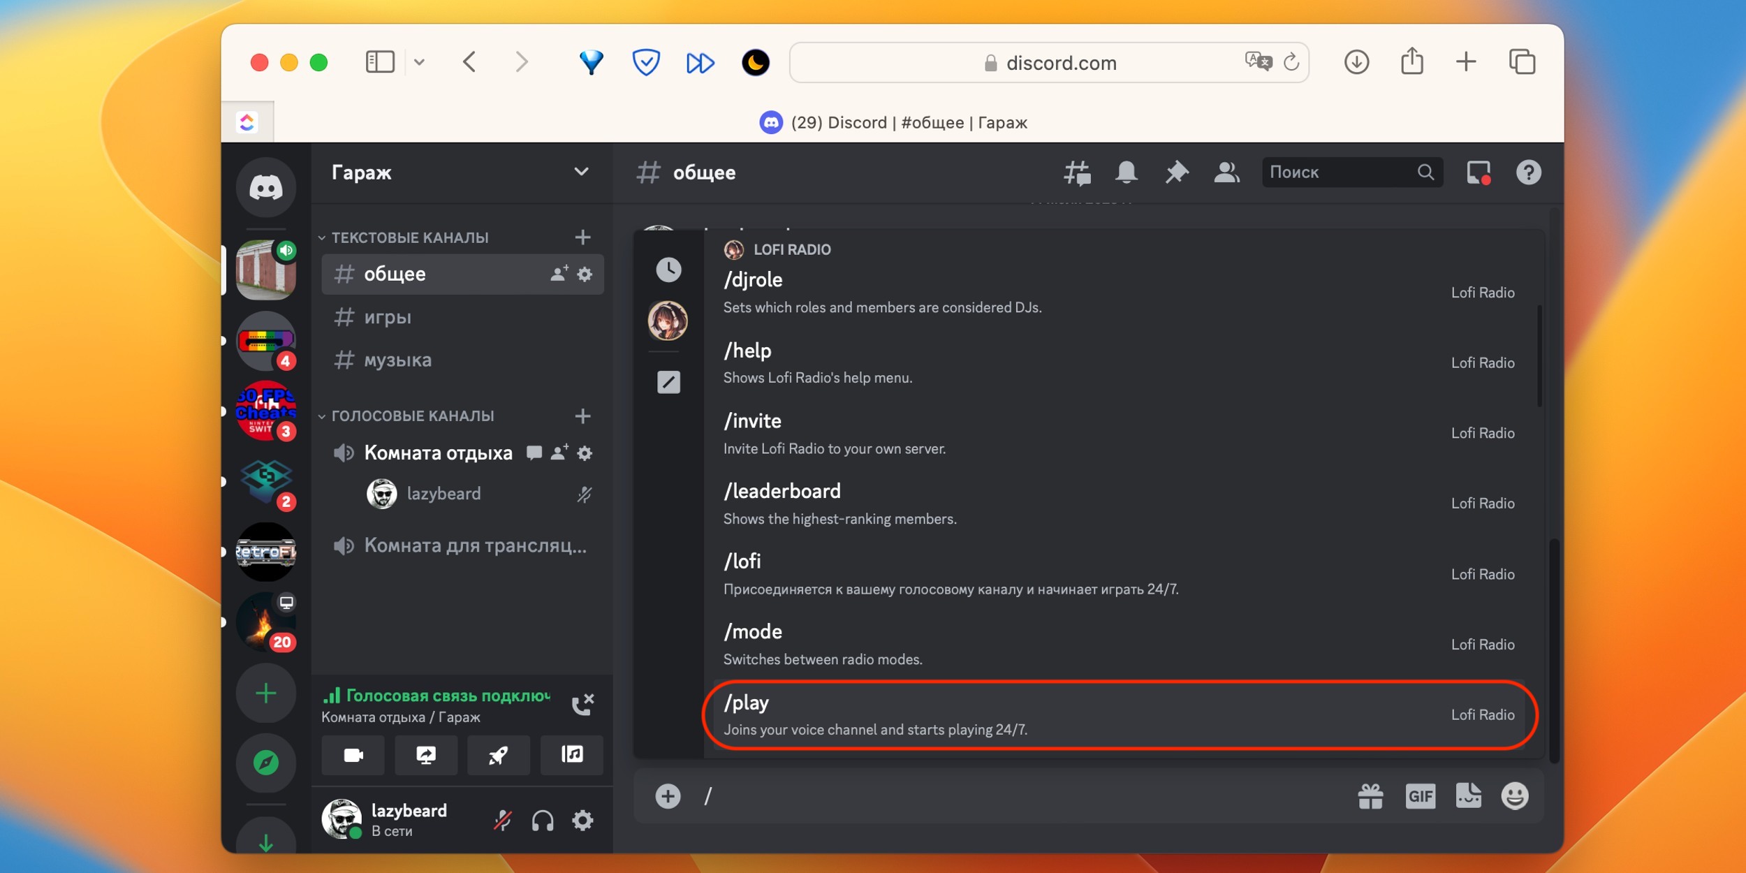
Task: Open attachment plus menu in message bar
Action: (668, 796)
